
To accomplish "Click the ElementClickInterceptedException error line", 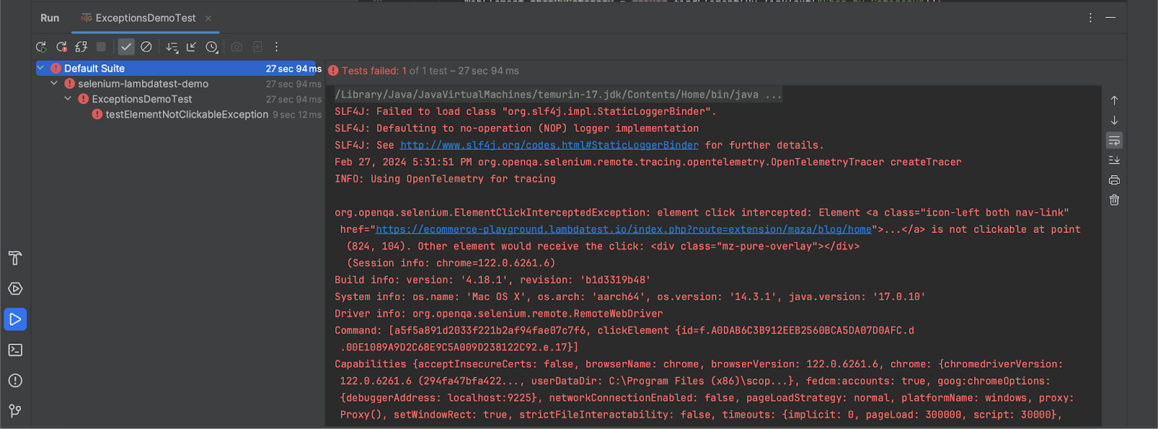I will [x=701, y=213].
